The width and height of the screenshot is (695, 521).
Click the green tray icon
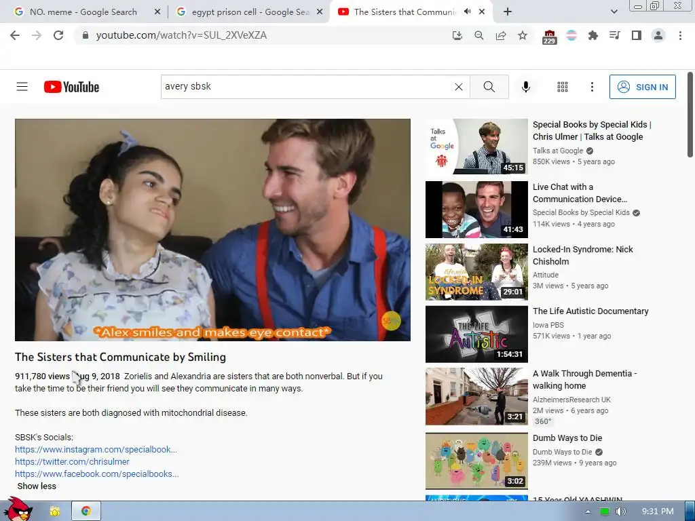click(604, 512)
